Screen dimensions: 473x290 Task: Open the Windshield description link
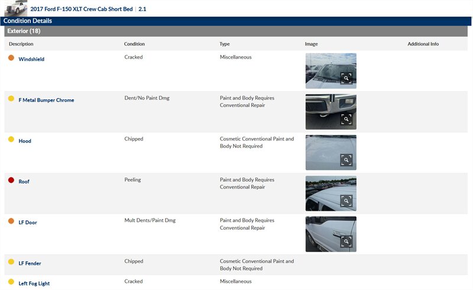31,59
